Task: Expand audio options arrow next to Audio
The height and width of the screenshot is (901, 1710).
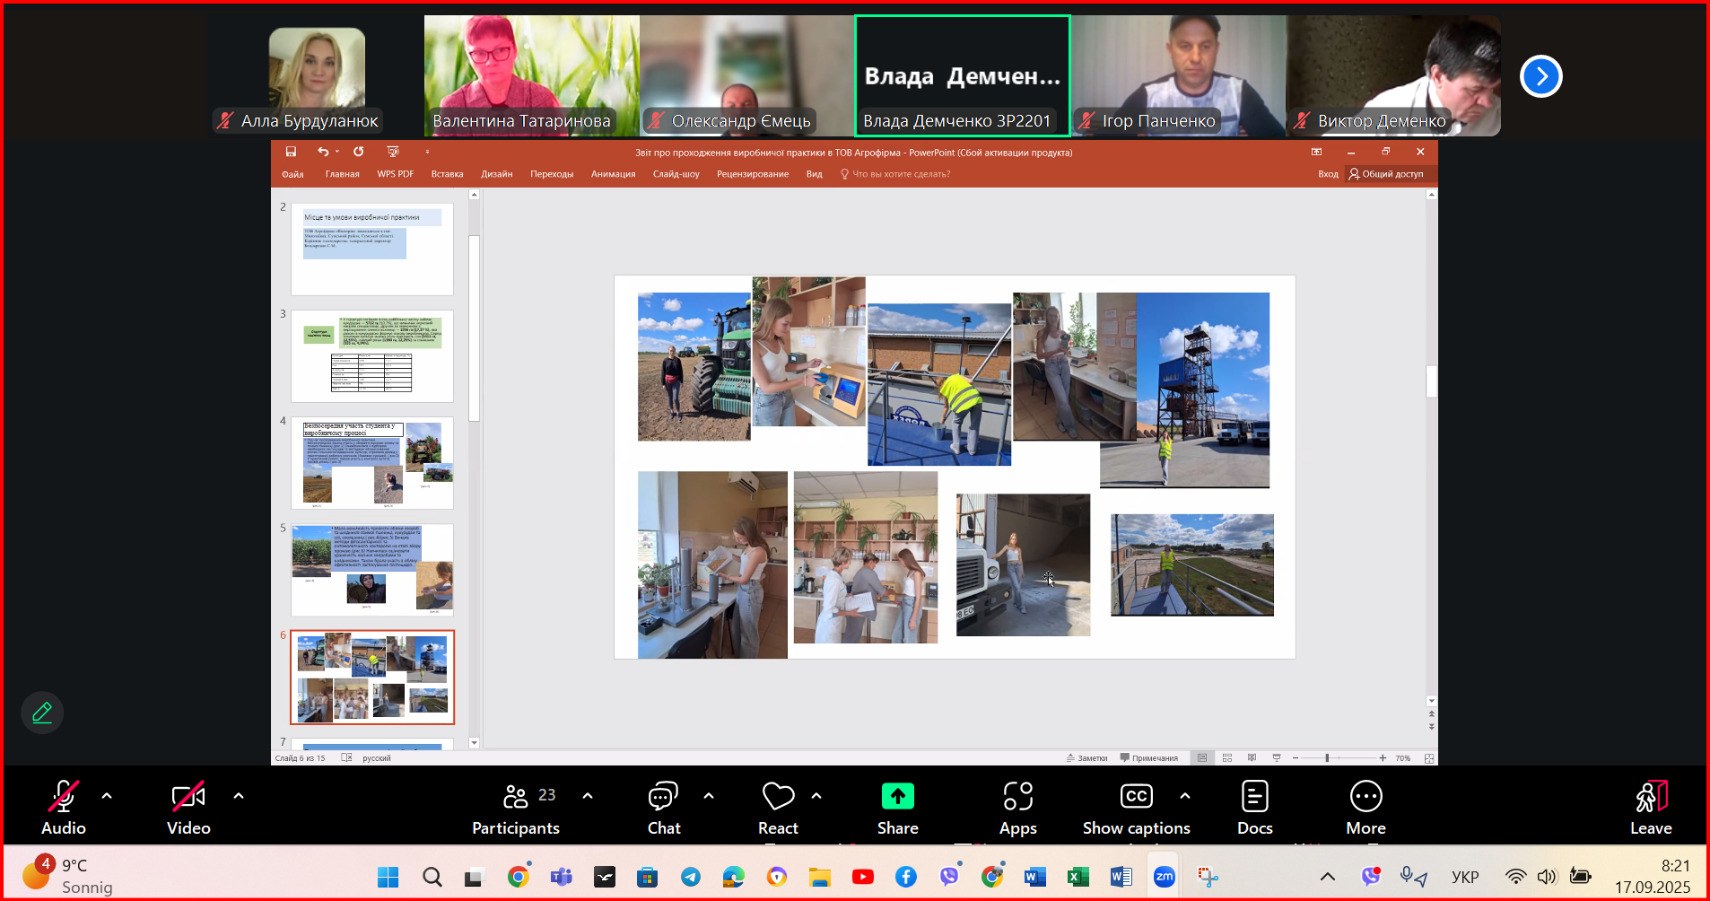Action: pos(107,795)
